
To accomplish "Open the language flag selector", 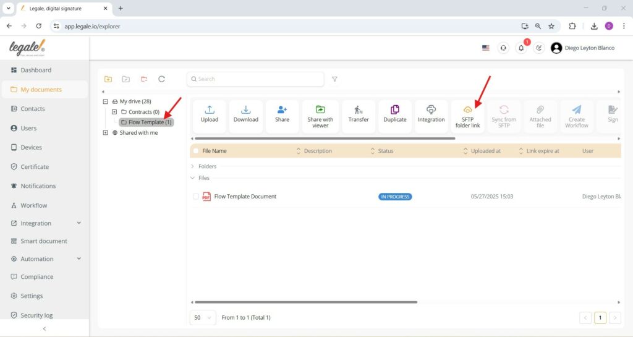I will tap(486, 48).
